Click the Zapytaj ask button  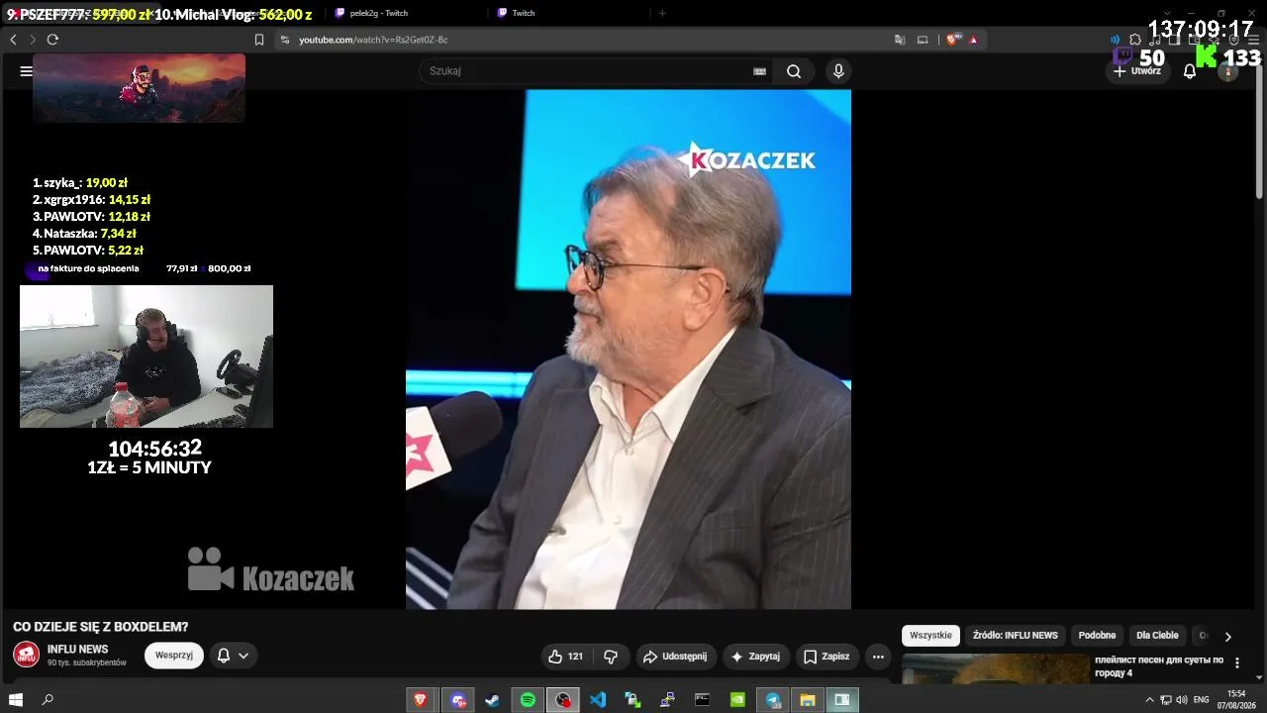click(x=756, y=657)
